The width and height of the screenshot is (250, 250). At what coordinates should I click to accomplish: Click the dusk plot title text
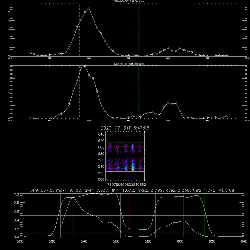click(128, 64)
